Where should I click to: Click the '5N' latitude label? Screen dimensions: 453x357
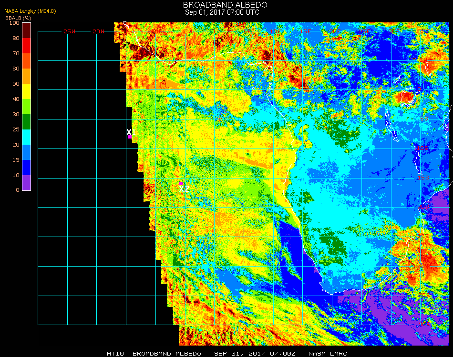point(423,59)
